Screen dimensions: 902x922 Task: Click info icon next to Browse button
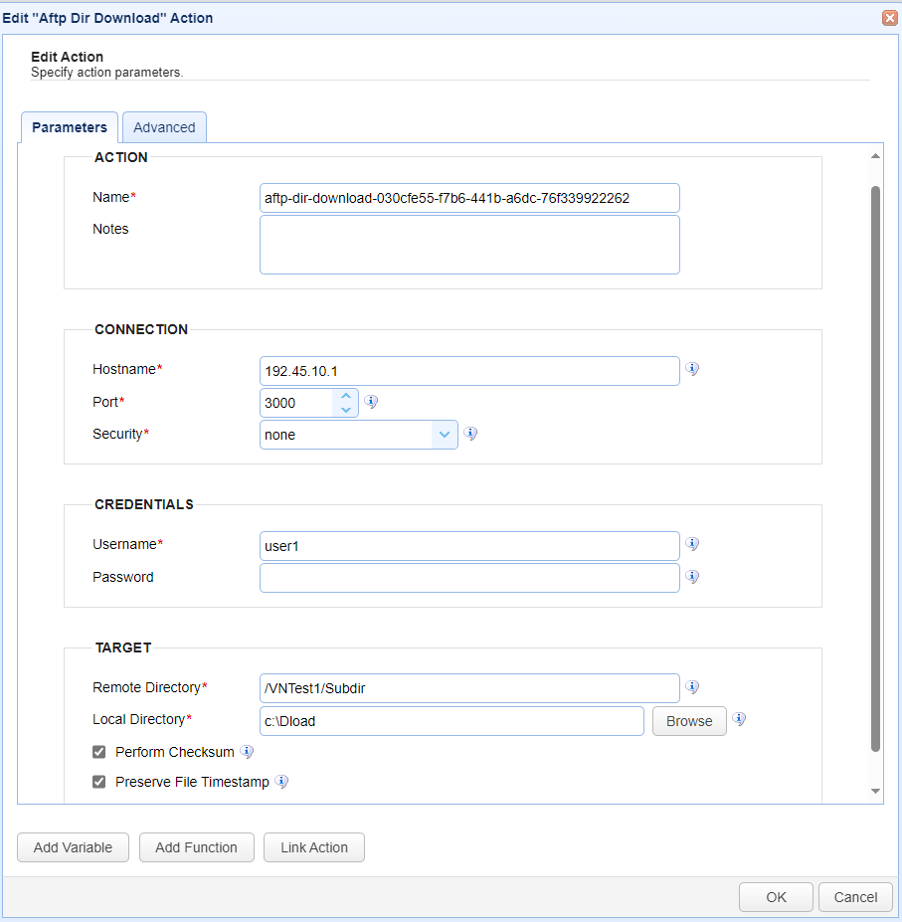739,720
